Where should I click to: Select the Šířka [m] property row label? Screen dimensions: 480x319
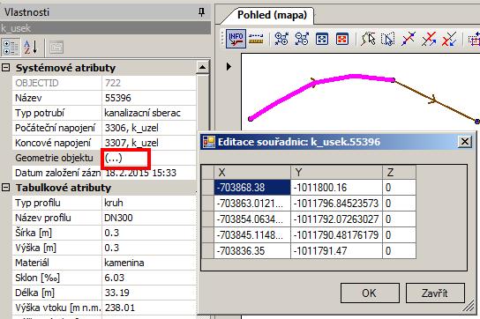(x=34, y=233)
